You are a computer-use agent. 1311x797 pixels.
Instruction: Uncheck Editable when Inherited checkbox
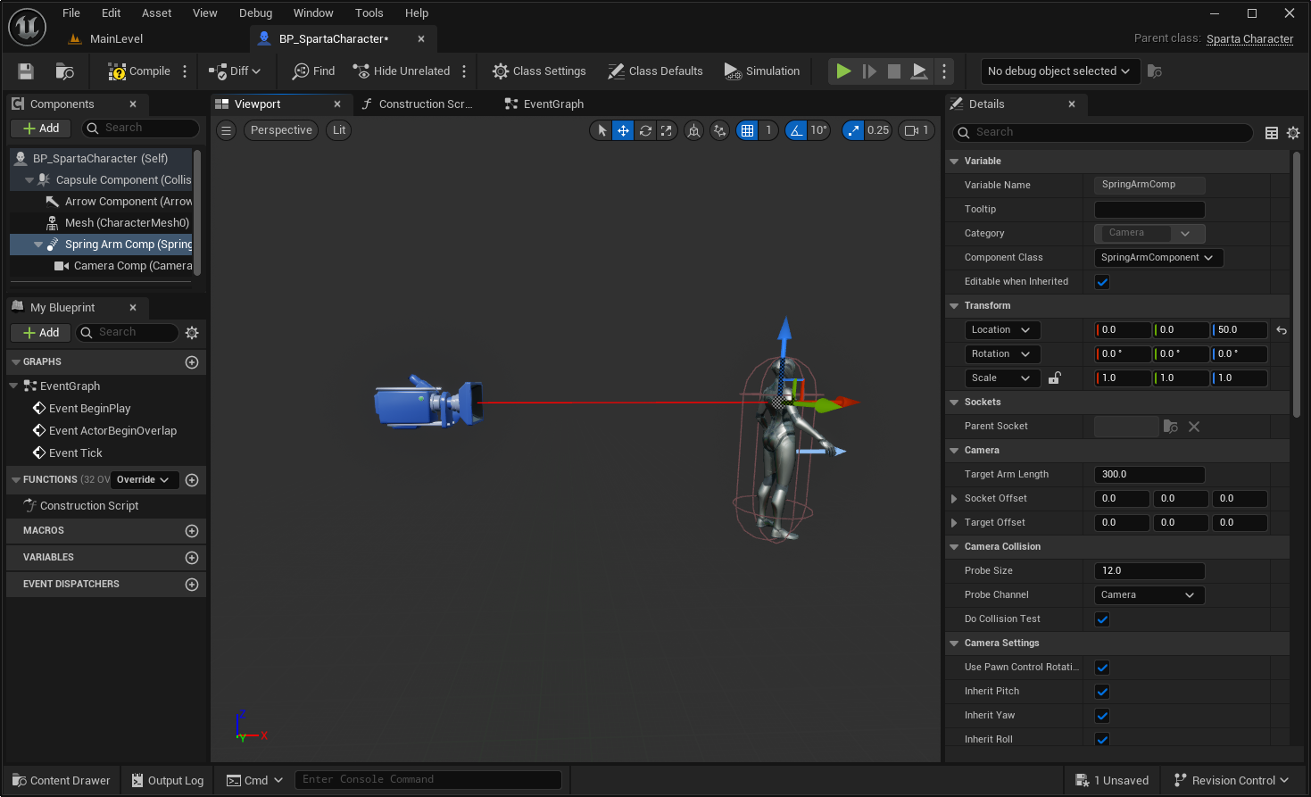[x=1102, y=282]
